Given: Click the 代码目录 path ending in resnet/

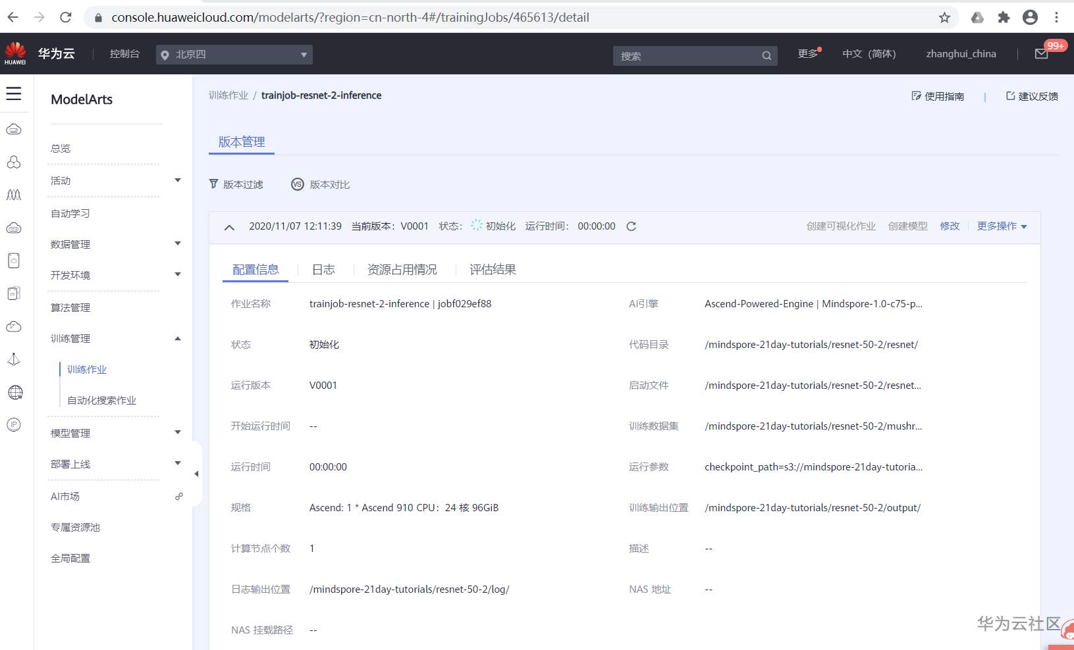Looking at the screenshot, I should tap(811, 345).
